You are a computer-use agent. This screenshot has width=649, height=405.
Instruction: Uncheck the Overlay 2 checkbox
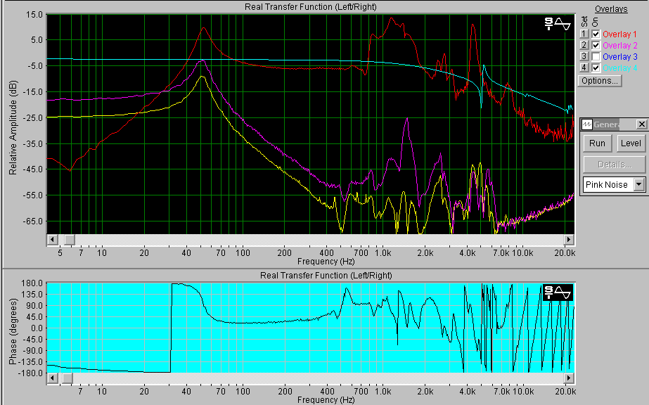coord(596,46)
